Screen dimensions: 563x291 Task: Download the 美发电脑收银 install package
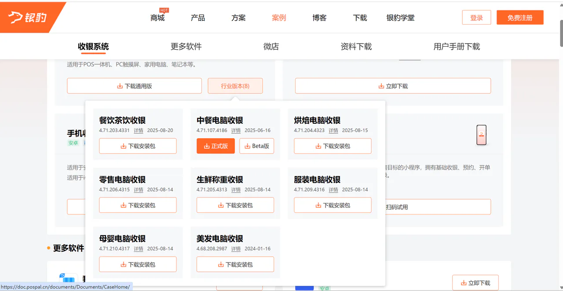point(235,264)
